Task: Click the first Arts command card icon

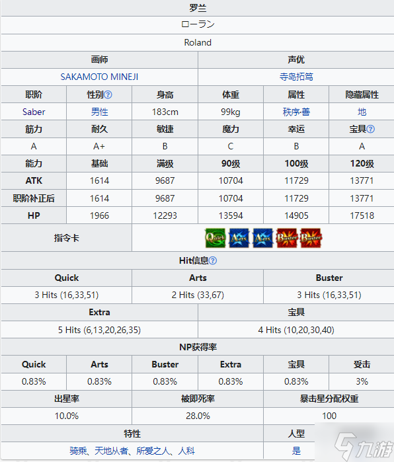Action: coord(239,238)
